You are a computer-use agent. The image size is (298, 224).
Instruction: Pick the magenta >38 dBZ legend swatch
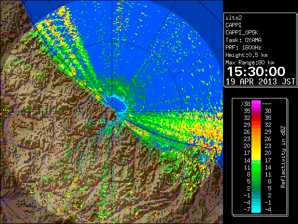[256, 104]
